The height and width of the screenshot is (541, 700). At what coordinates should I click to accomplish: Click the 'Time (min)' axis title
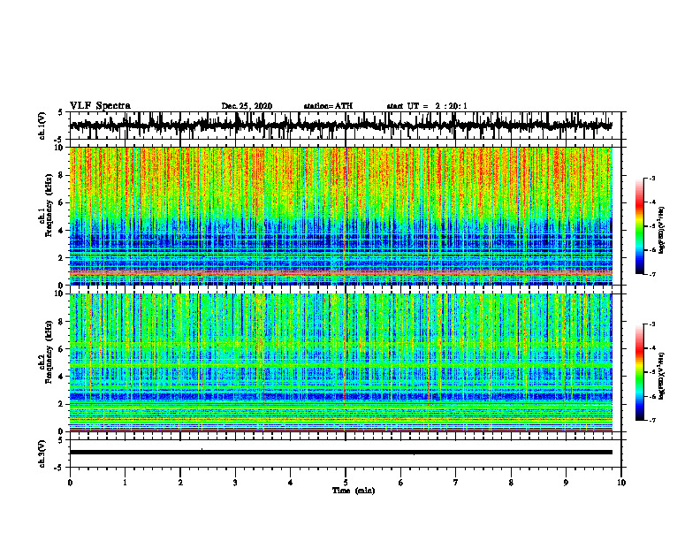pos(354,491)
